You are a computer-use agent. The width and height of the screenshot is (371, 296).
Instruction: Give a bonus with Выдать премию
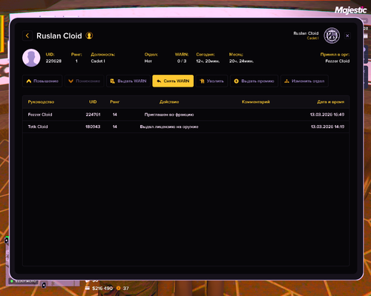(x=254, y=81)
